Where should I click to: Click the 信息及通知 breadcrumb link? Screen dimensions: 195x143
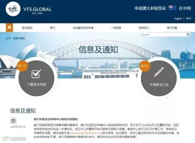tap(19, 38)
